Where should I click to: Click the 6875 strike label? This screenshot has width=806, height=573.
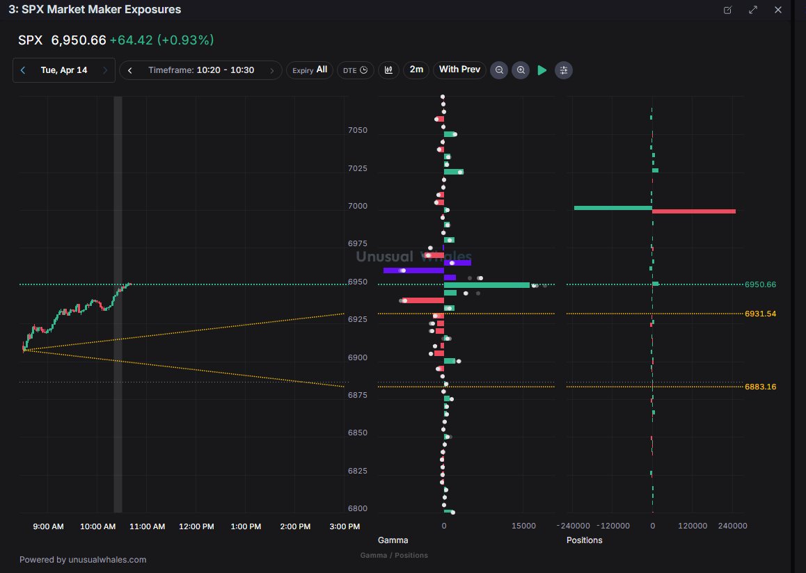(358, 396)
